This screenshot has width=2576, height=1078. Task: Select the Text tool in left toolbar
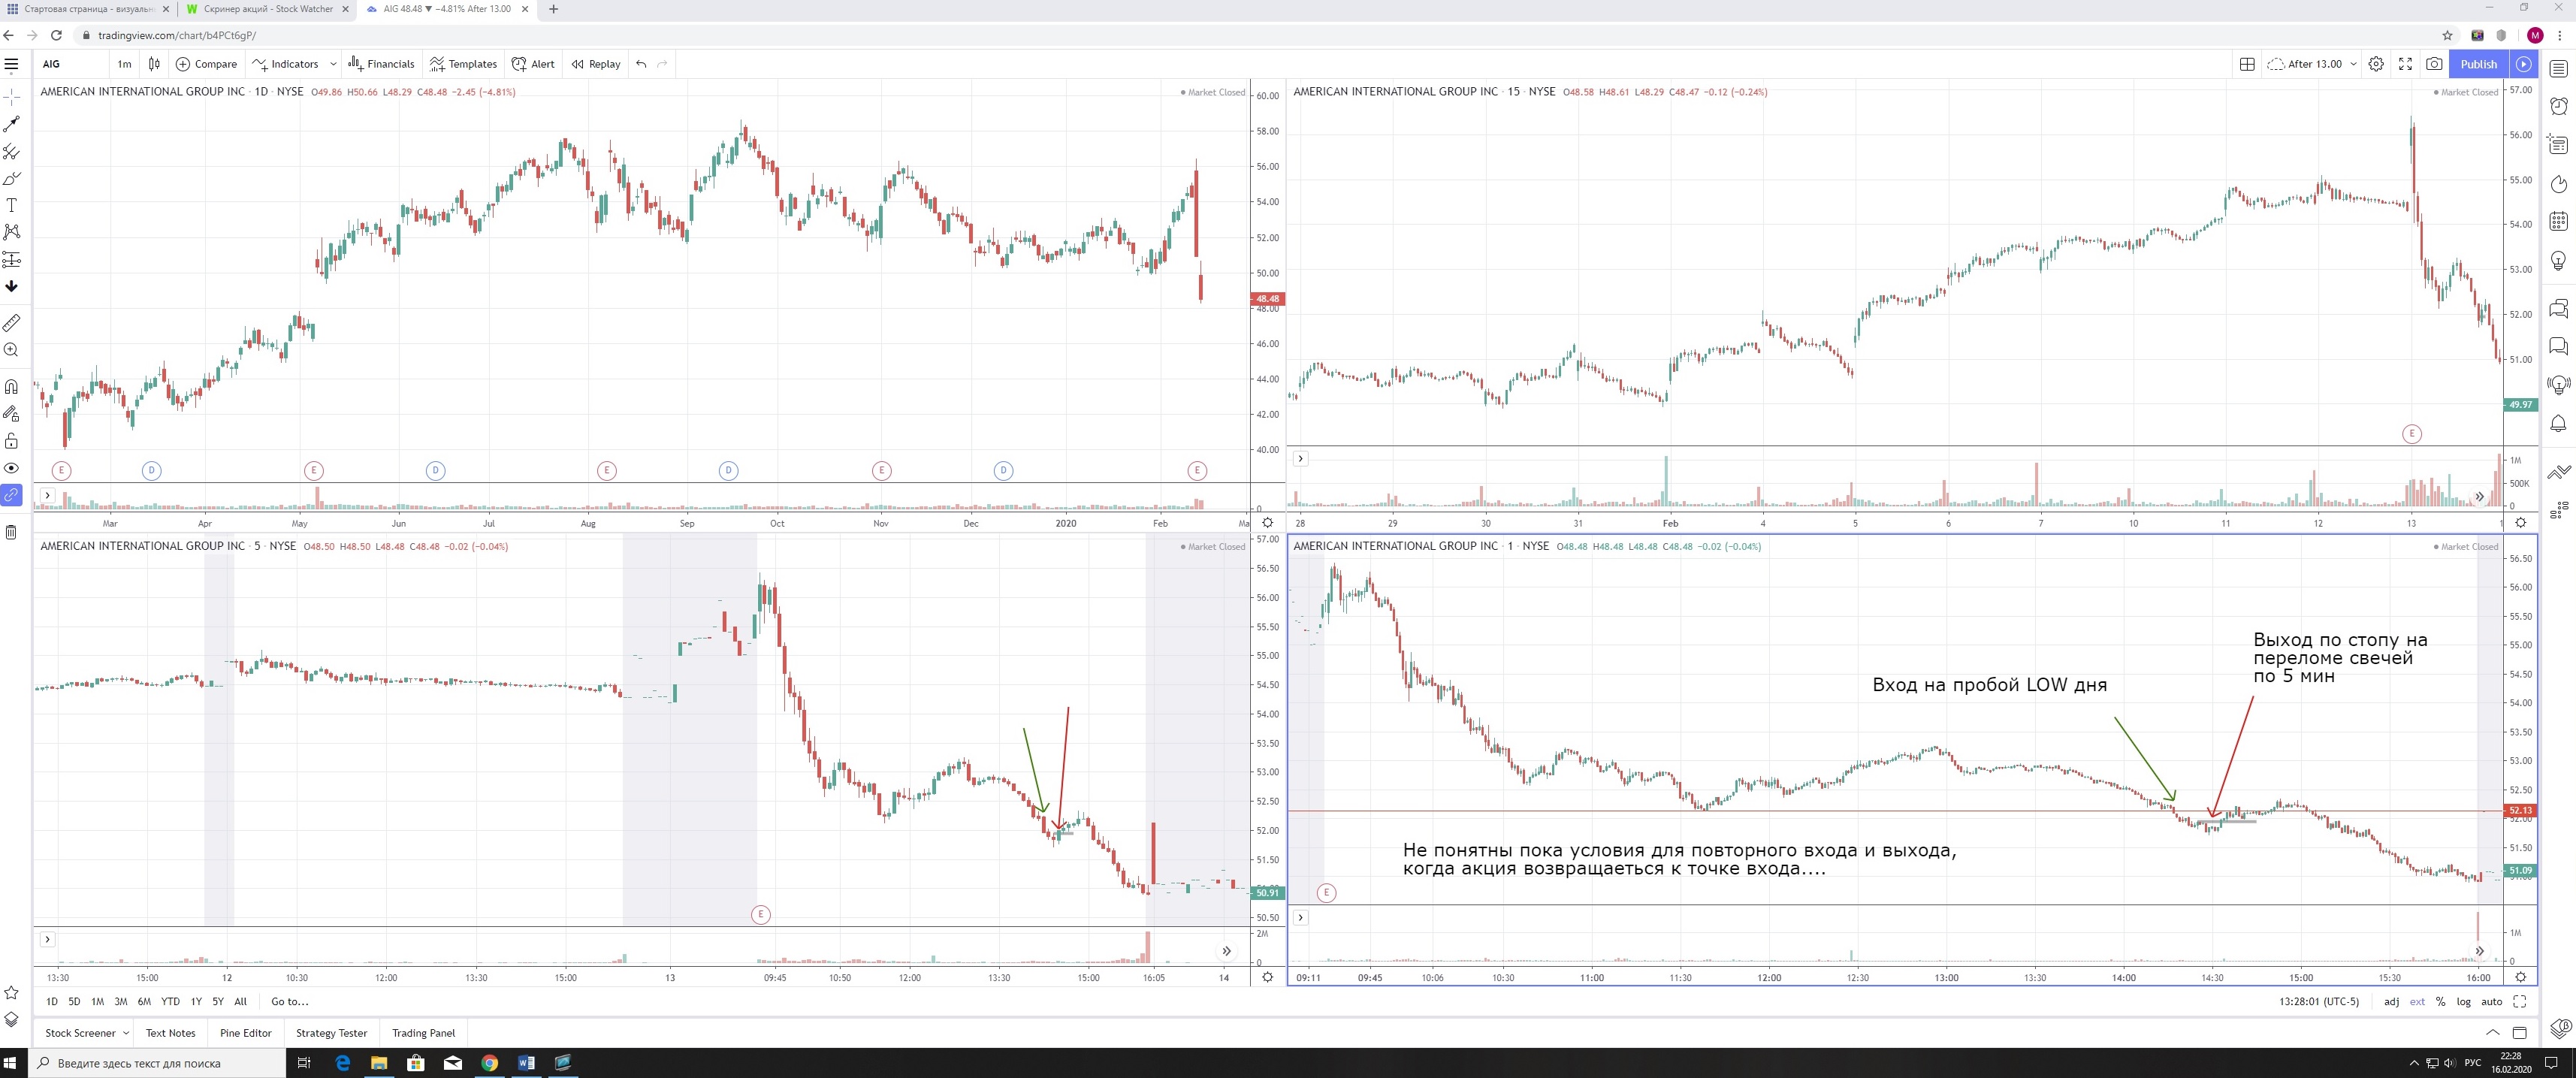click(x=12, y=205)
